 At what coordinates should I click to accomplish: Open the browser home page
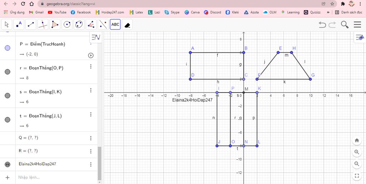coord(31,4)
